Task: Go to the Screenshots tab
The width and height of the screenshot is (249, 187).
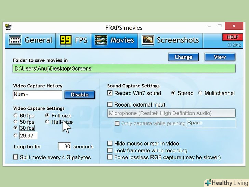Action: click(170, 40)
